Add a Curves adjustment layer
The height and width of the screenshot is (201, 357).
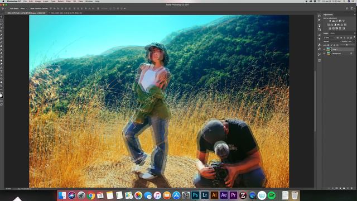pyautogui.click(x=336, y=21)
